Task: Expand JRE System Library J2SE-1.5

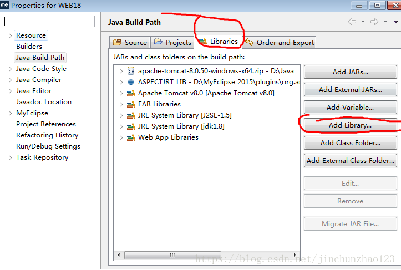Action: tap(121, 115)
